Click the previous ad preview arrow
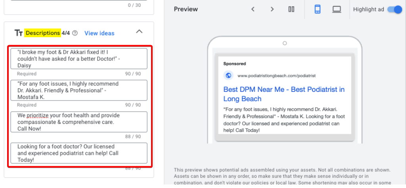Viewport: 406px width, 188px height. pyautogui.click(x=253, y=9)
